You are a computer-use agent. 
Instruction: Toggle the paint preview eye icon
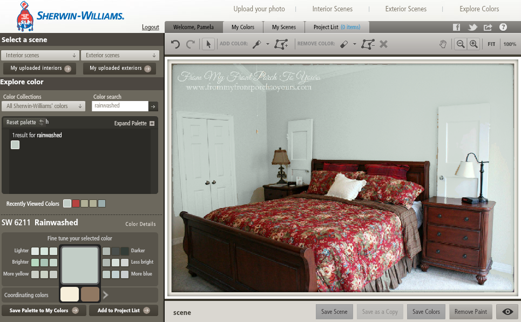(x=506, y=312)
